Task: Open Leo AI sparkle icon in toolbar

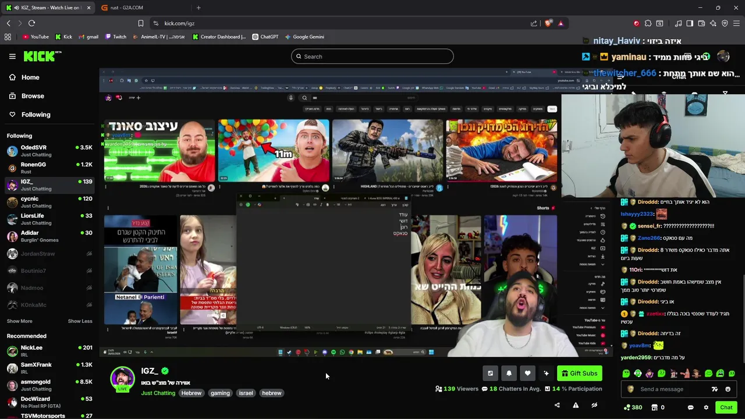Action: [713, 23]
